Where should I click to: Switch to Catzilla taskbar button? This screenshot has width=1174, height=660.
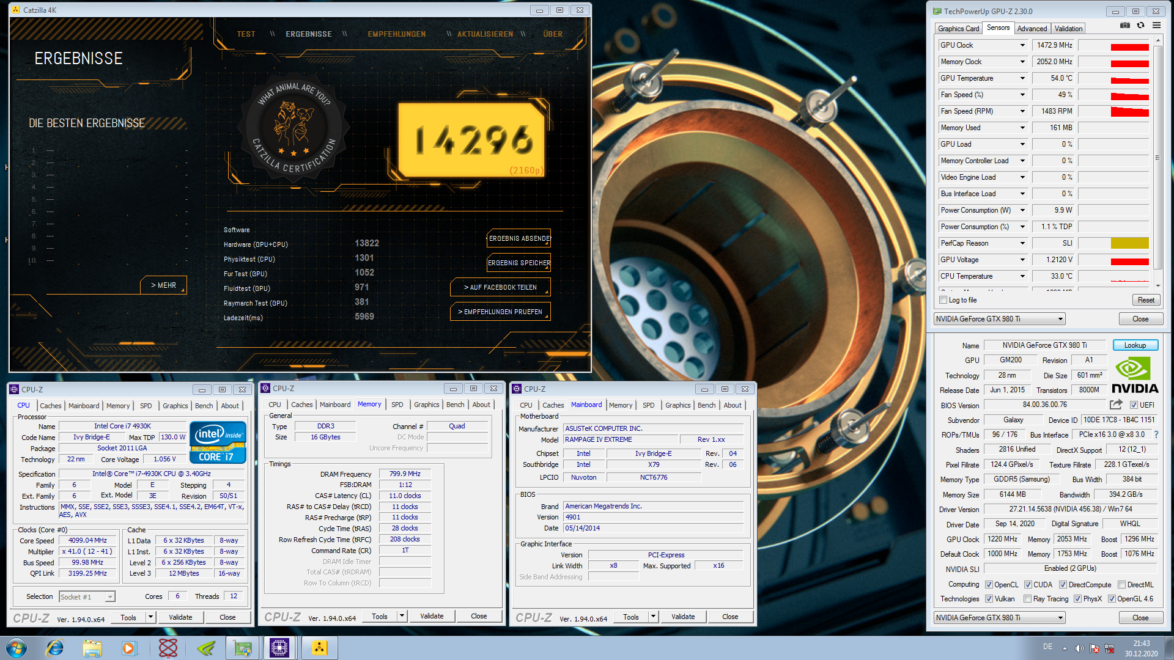click(x=319, y=648)
